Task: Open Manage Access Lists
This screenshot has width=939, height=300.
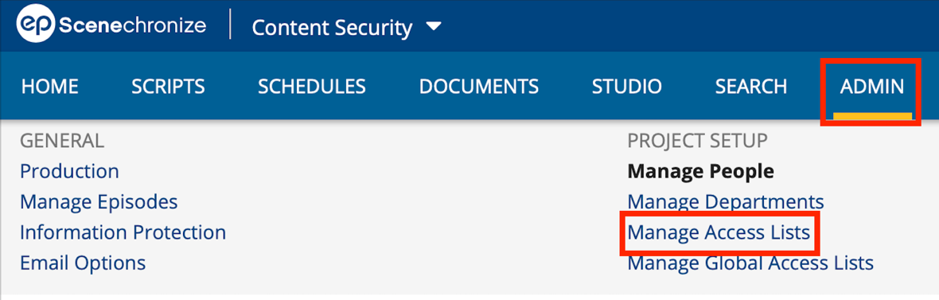Action: 719,232
